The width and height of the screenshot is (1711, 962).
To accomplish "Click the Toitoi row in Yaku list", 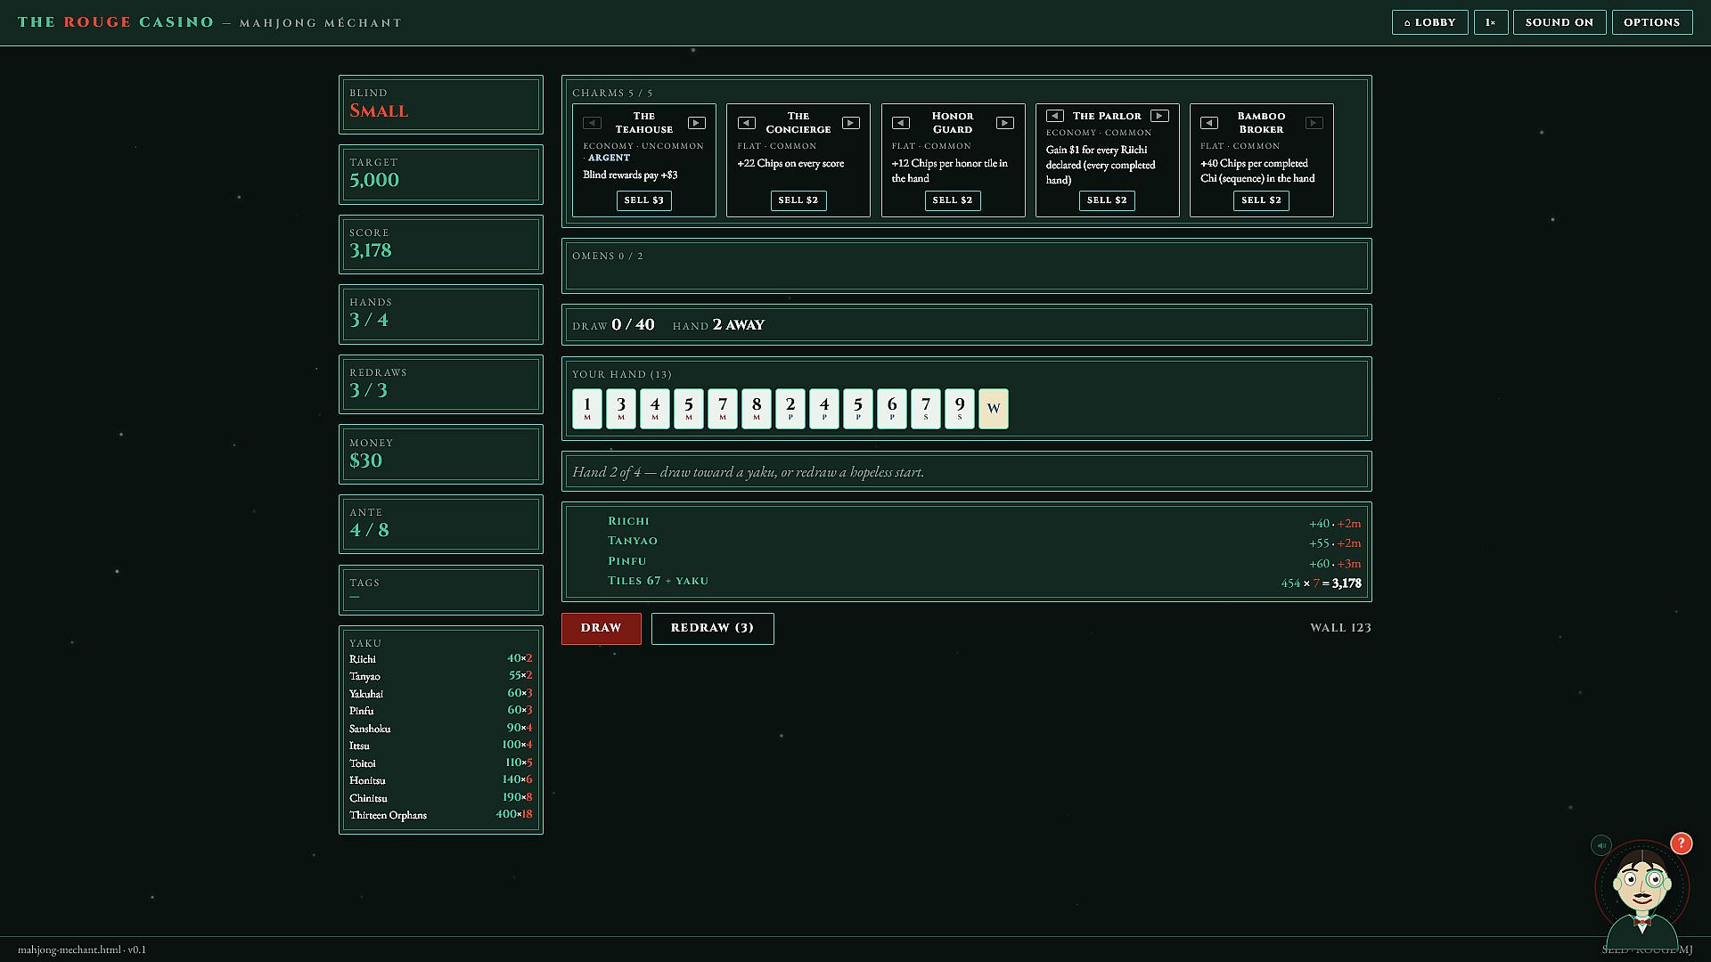I will pyautogui.click(x=440, y=763).
